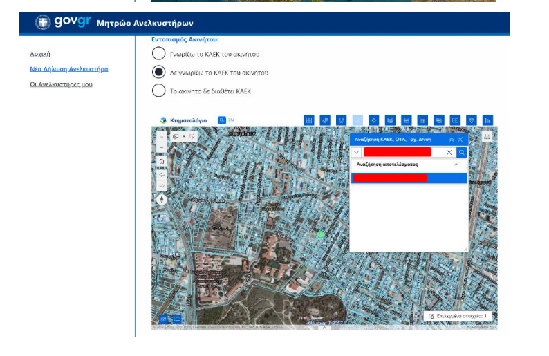Open the print map tool
Viewport: 549px width, 356px height.
pyautogui.click(x=406, y=120)
